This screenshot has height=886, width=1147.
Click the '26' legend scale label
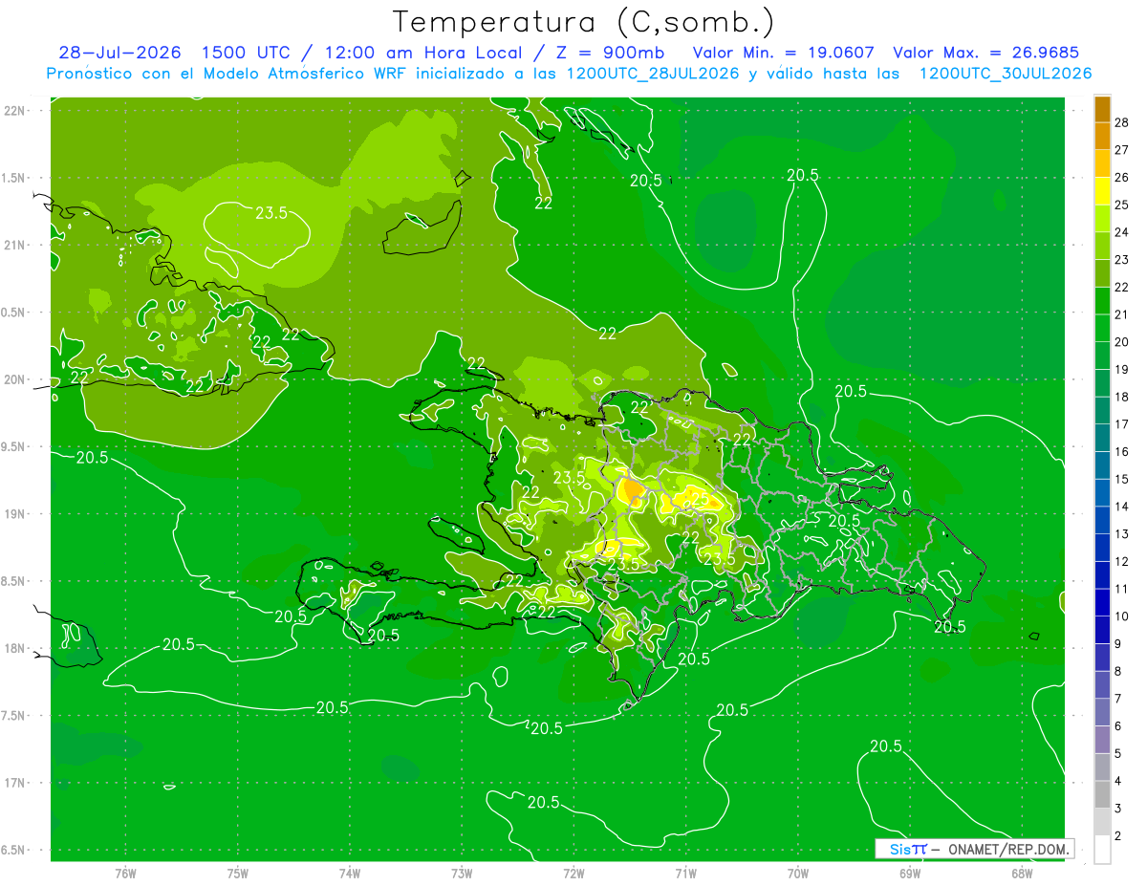1122,177
